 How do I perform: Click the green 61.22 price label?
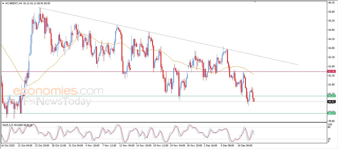pos(331,96)
